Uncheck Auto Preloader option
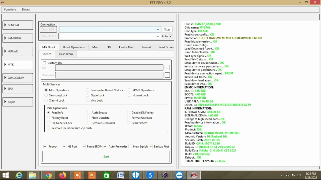The height and width of the screenshot is (180, 321). (x=105, y=146)
